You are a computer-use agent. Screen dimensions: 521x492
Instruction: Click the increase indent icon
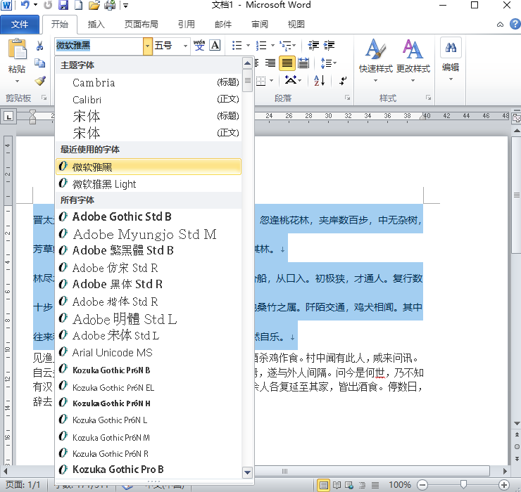329,45
